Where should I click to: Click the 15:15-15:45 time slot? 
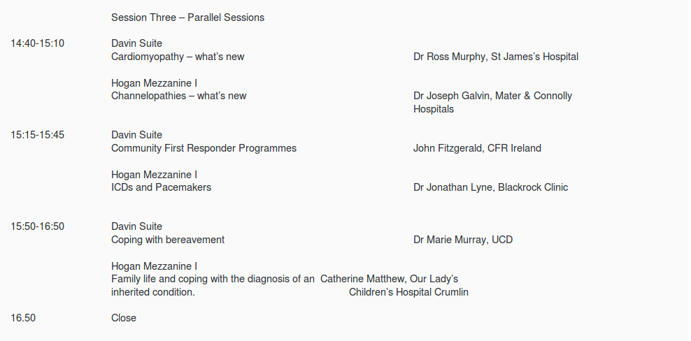click(37, 135)
